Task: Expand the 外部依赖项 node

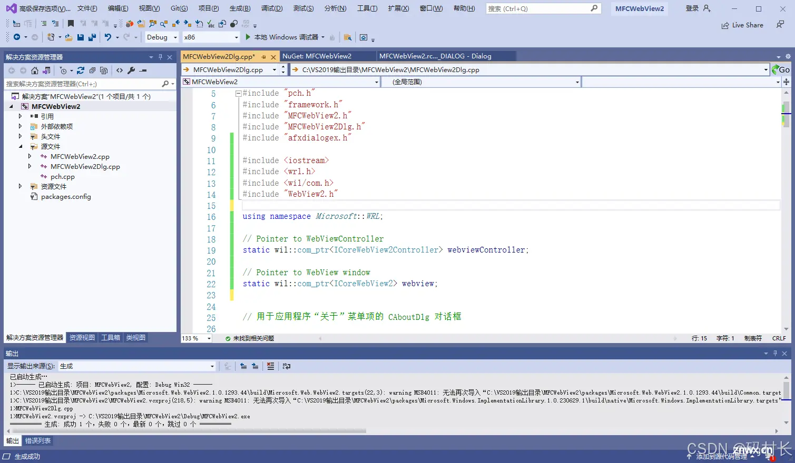Action: pyautogui.click(x=21, y=126)
